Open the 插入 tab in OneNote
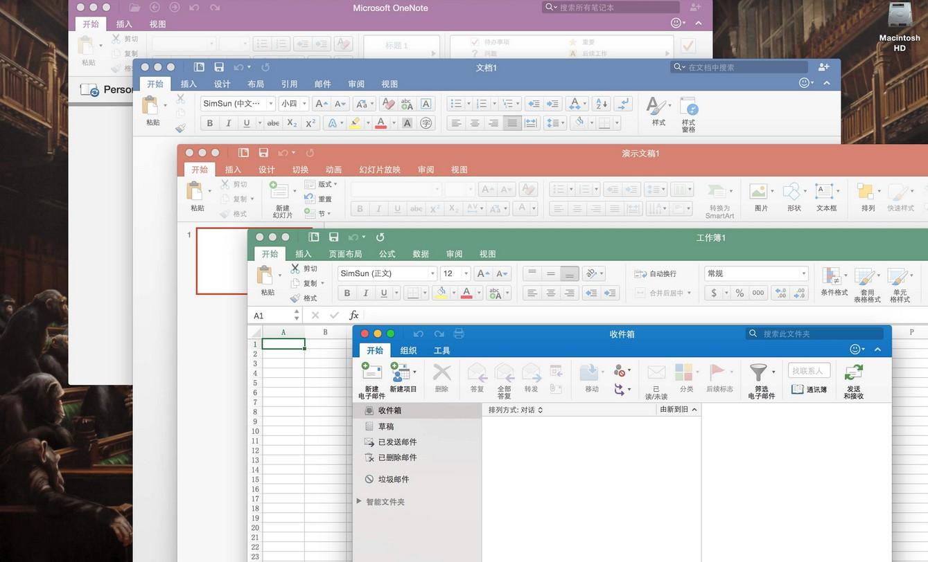The image size is (928, 562). pyautogui.click(x=124, y=24)
